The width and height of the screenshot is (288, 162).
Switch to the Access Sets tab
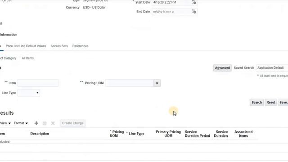pyautogui.click(x=59, y=46)
